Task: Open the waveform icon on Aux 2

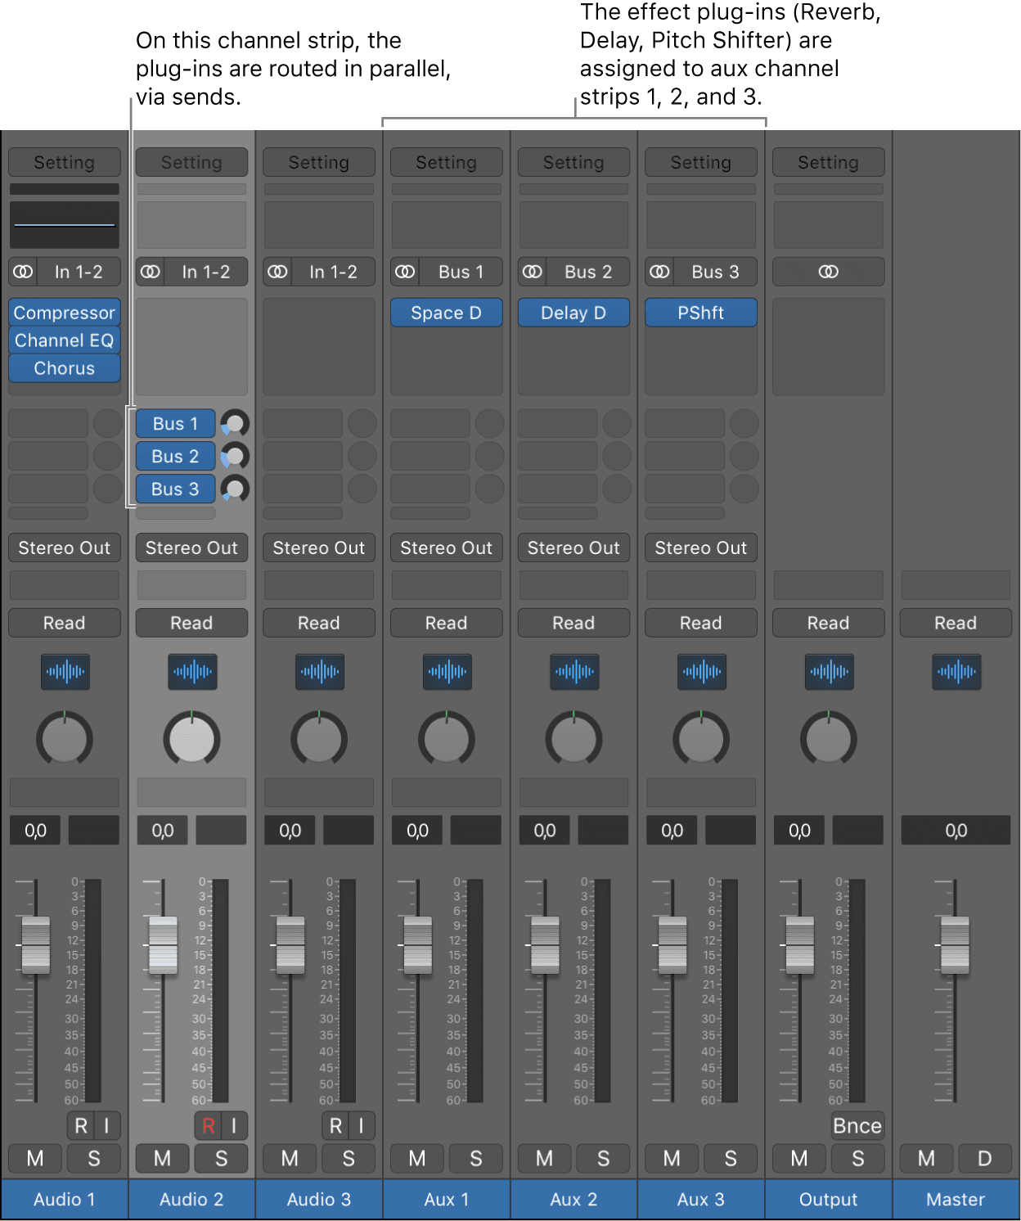Action: coord(574,672)
